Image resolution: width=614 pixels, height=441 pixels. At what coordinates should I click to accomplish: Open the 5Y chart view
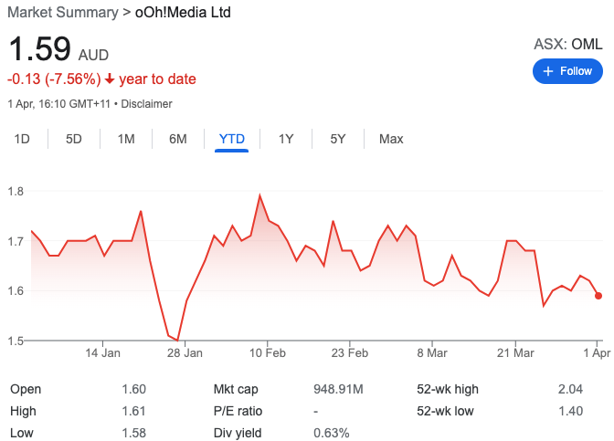(338, 139)
